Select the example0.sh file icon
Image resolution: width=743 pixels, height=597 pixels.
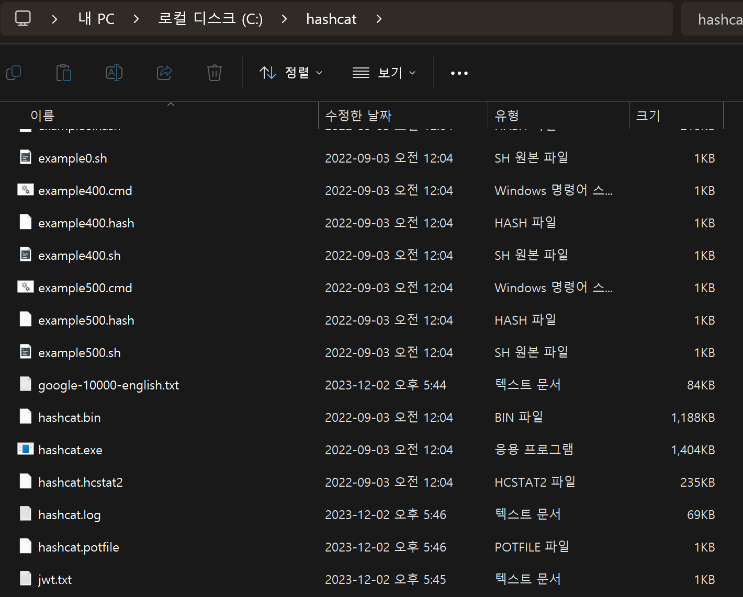pos(26,157)
